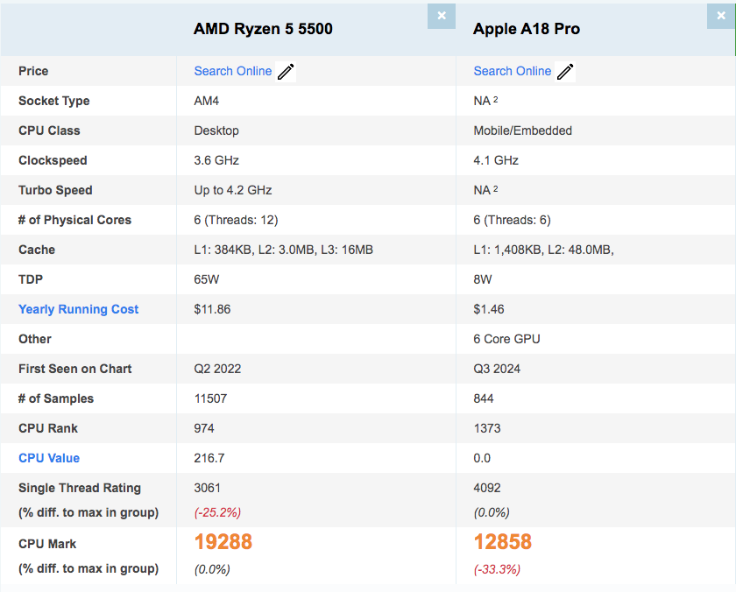Click the Other row label
The height and width of the screenshot is (592, 736).
point(35,339)
